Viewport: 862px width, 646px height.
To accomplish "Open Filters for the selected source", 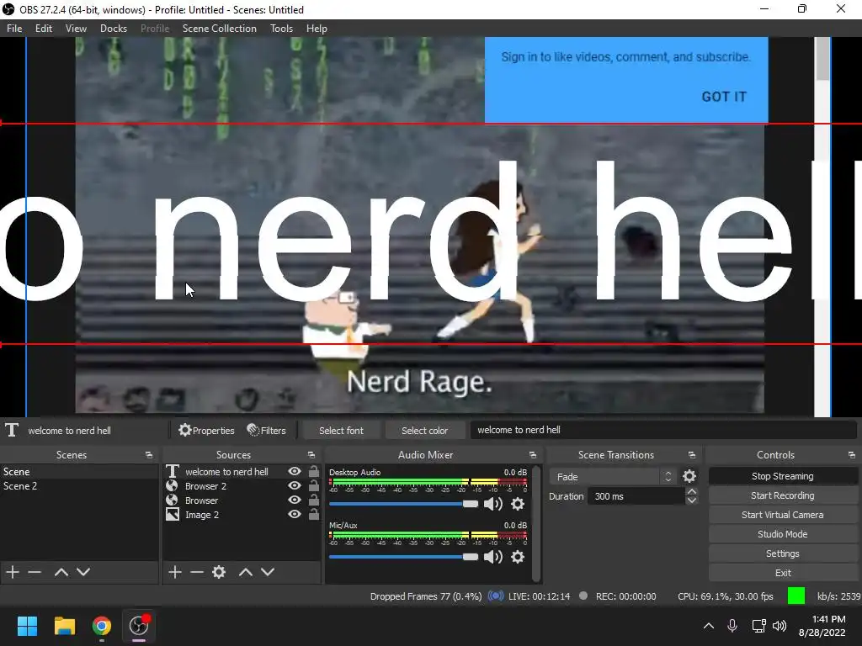I will [x=267, y=430].
